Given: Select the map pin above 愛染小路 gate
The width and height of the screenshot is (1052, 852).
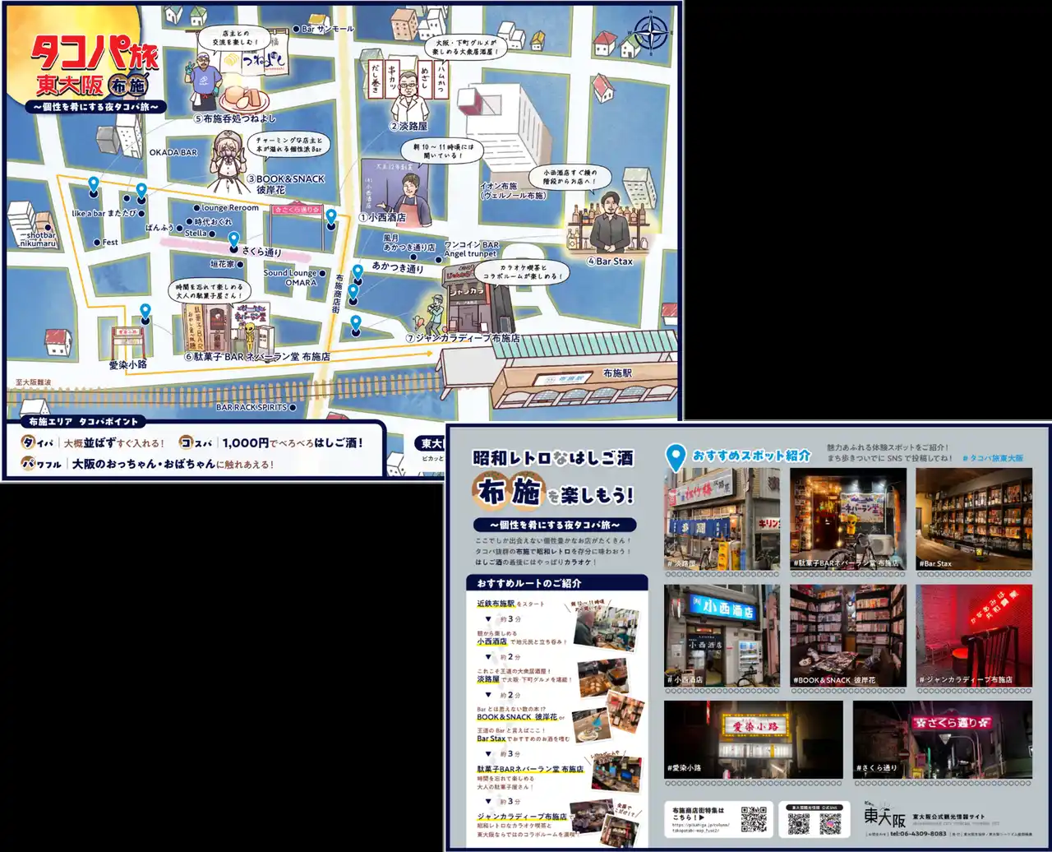Looking at the screenshot, I should pyautogui.click(x=145, y=313).
